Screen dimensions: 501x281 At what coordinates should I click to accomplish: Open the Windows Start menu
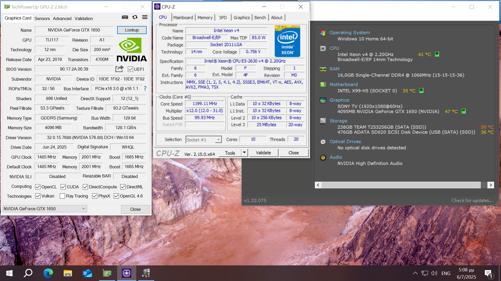[9, 273]
